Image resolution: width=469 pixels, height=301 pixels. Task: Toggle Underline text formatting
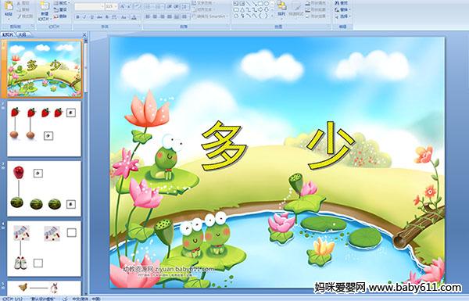click(91, 17)
